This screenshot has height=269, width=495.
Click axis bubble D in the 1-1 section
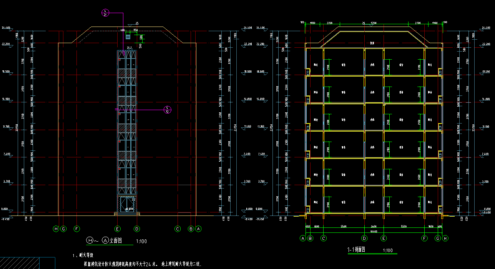click(364, 239)
